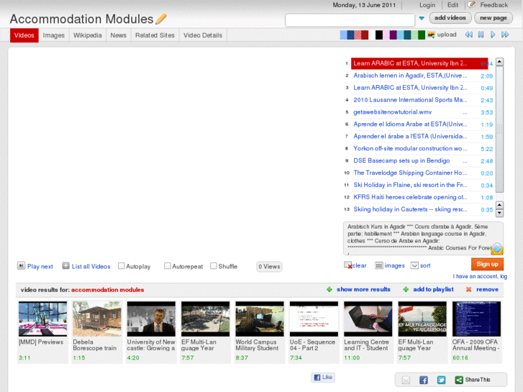Viewport: 523px width, 392px height.
Task: Click the red X remove icon
Action: [x=468, y=290]
